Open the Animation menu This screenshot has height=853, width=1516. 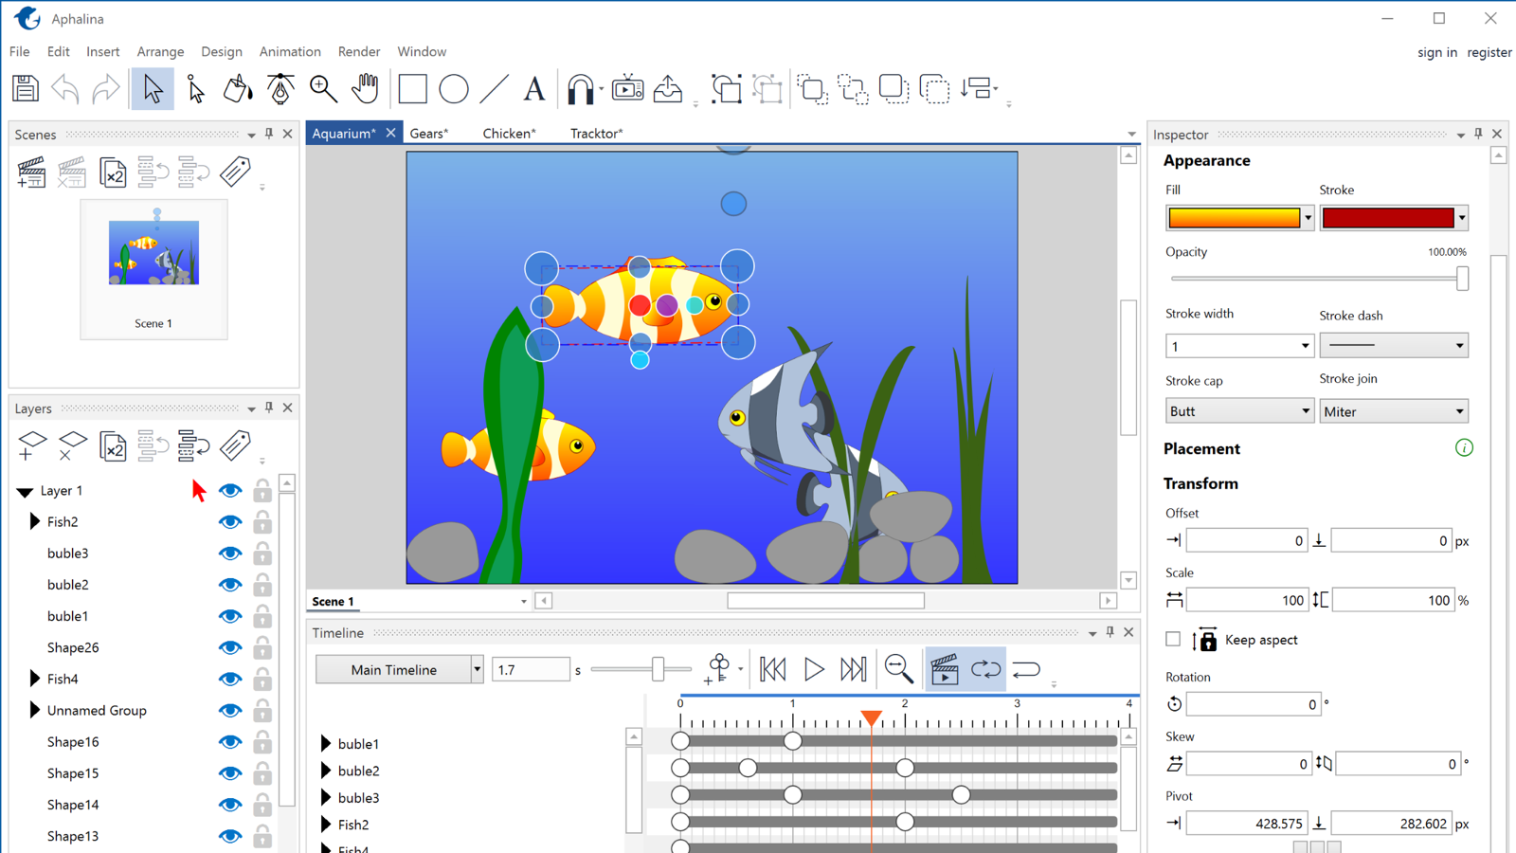(x=290, y=51)
